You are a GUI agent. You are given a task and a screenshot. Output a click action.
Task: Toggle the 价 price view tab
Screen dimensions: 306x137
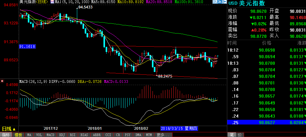tap(239, 135)
